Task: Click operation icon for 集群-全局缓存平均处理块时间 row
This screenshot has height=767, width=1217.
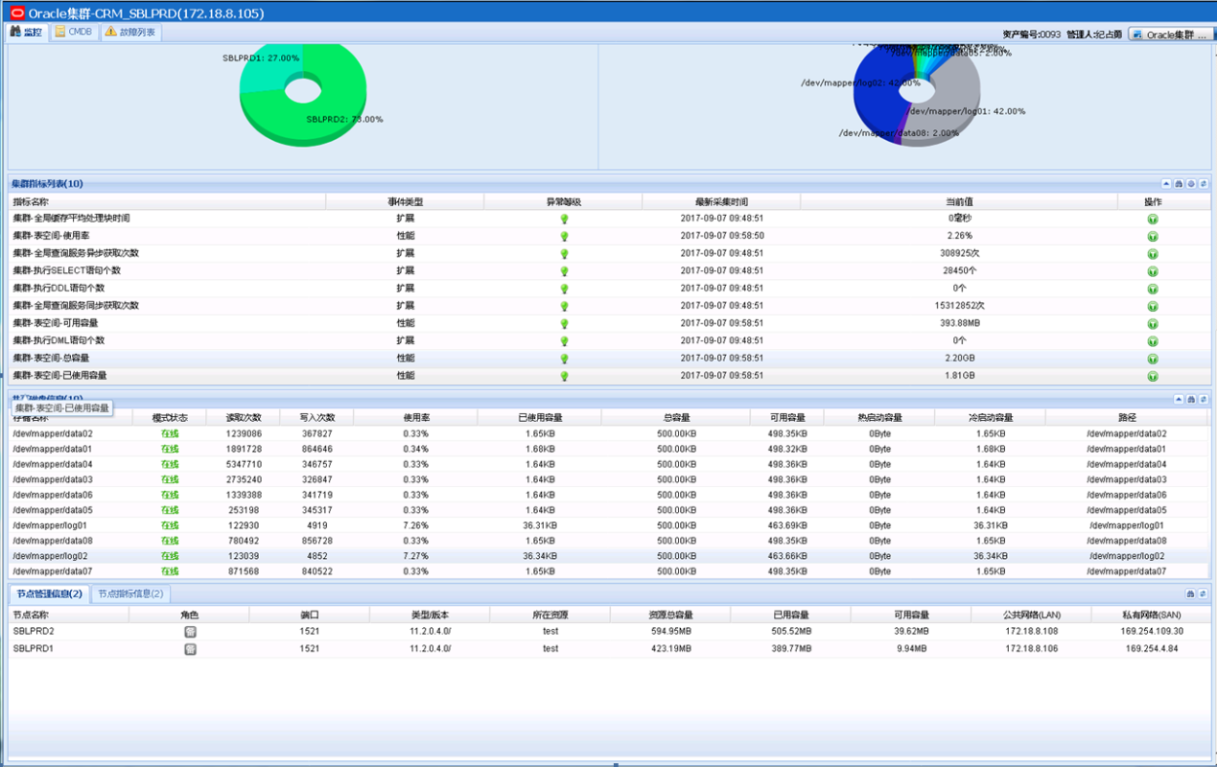Action: pyautogui.click(x=1152, y=219)
